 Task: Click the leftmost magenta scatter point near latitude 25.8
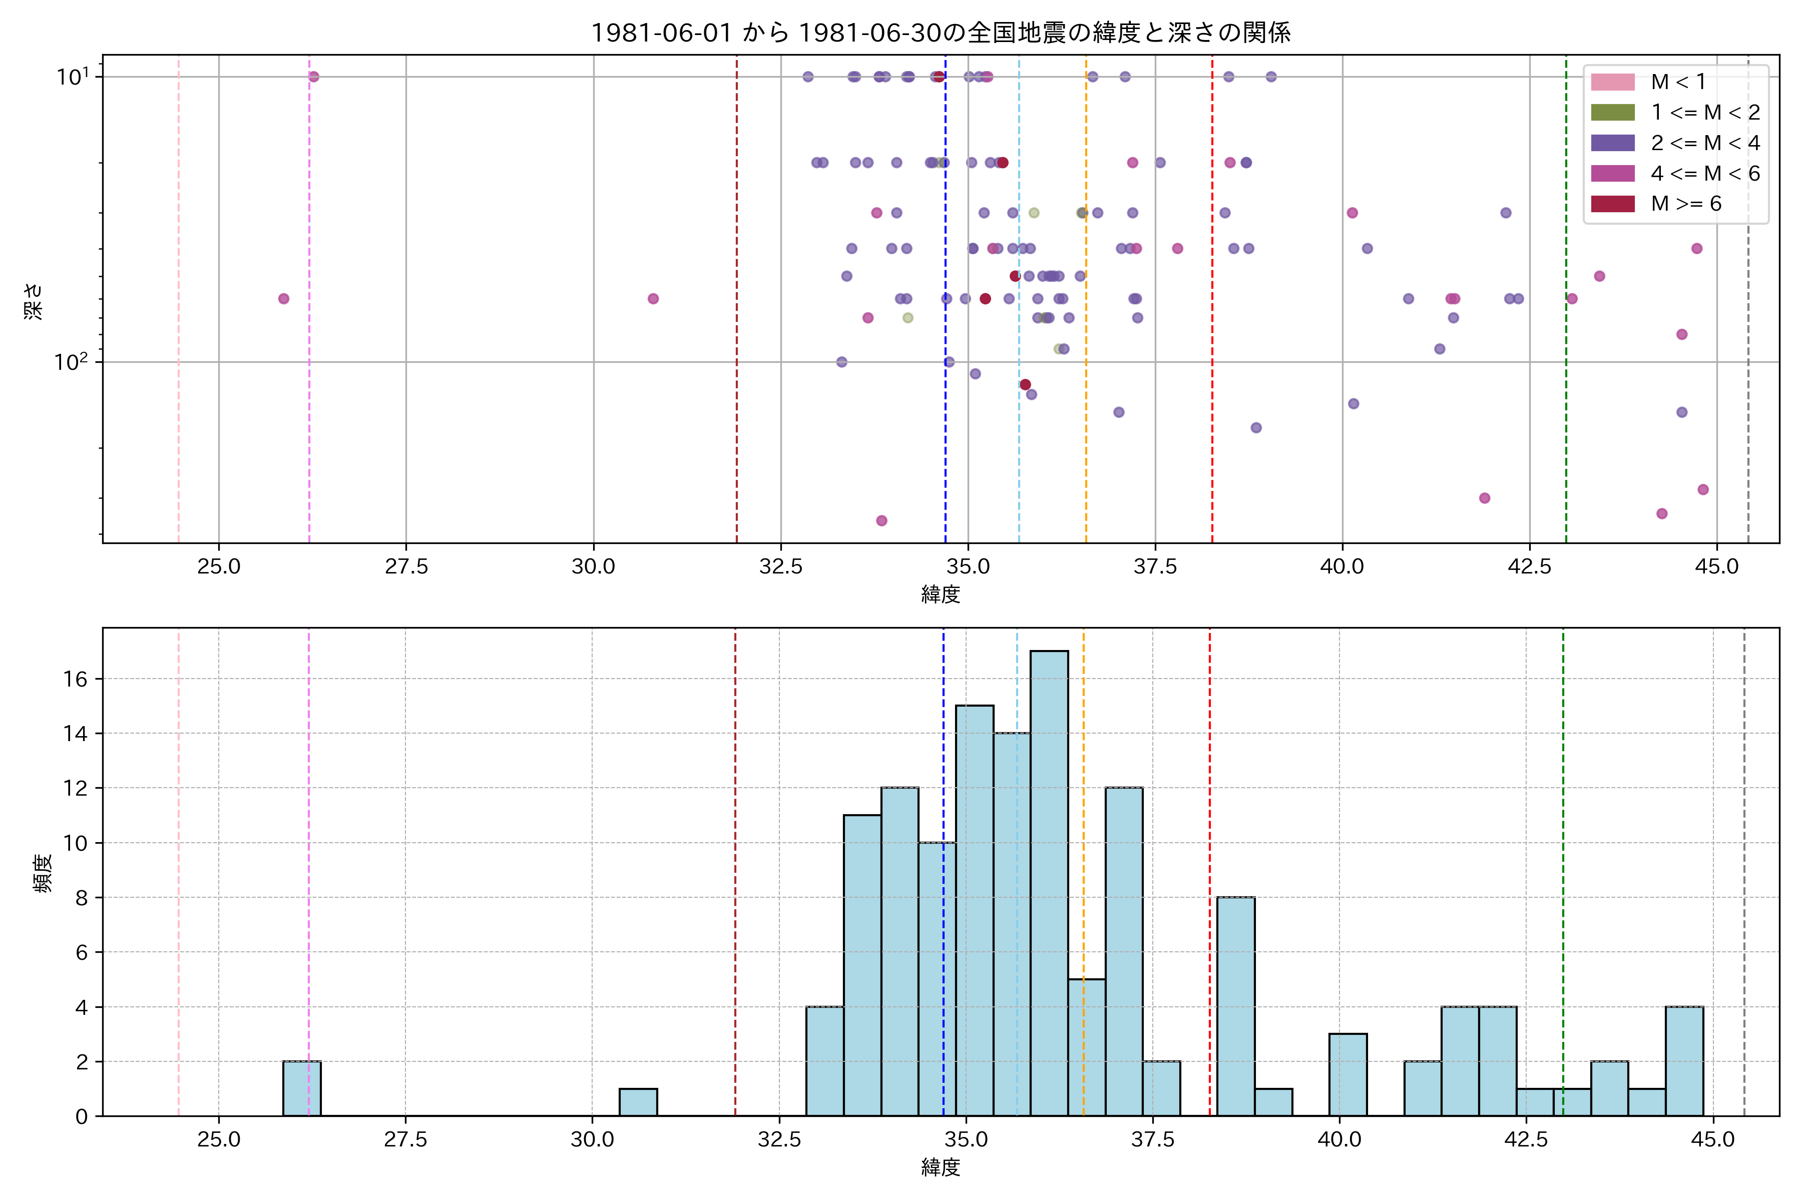pyautogui.click(x=283, y=299)
